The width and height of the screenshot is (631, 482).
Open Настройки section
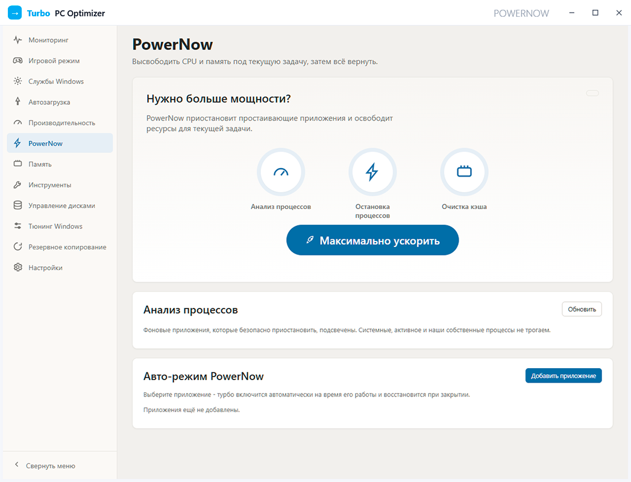pos(60,267)
